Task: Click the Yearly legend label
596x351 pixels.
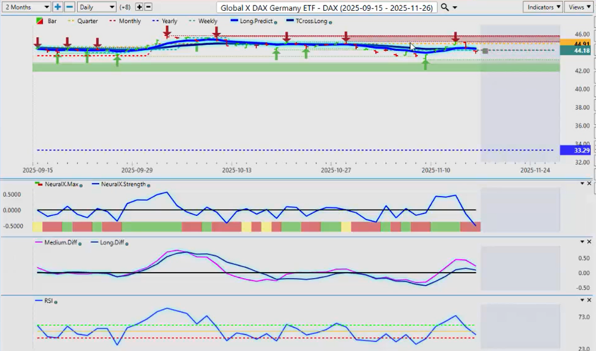Action: pos(169,22)
